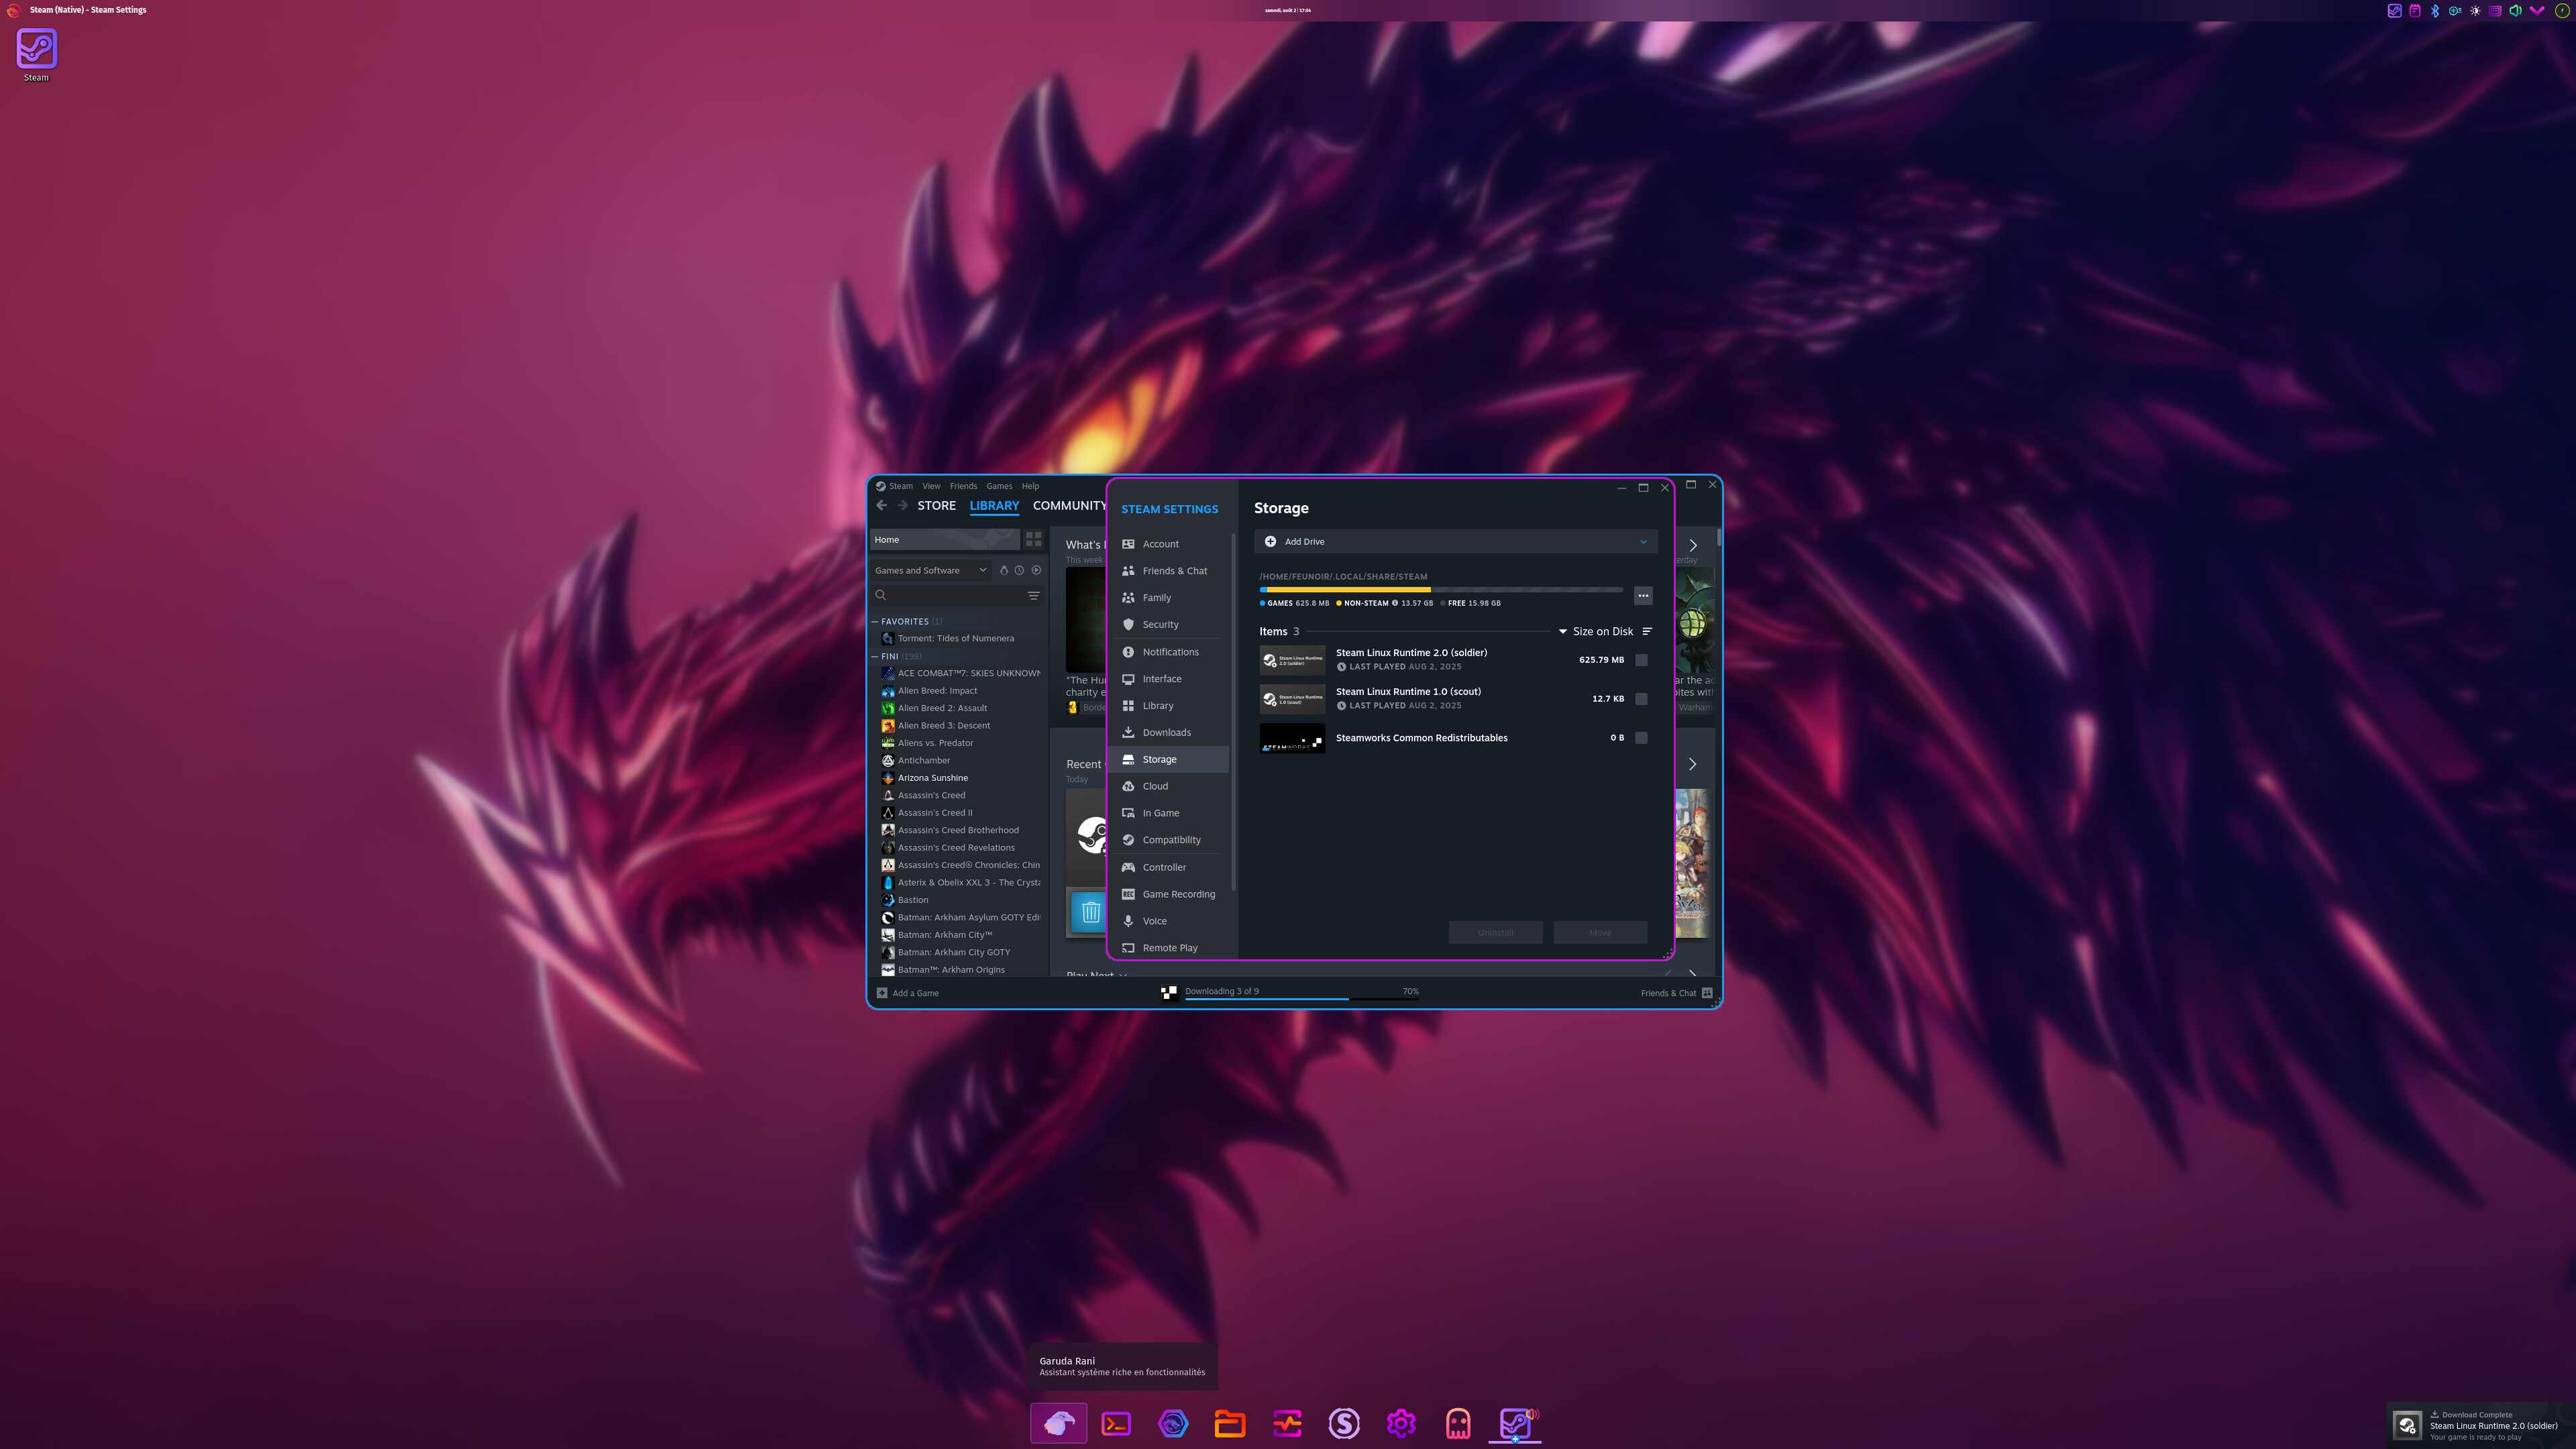The image size is (2576, 1449).
Task: Click the library advanced filter icon
Action: pos(1033,595)
